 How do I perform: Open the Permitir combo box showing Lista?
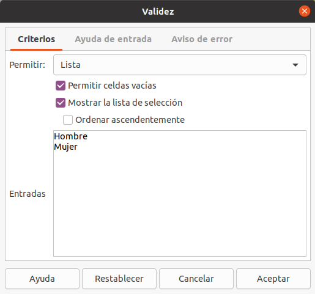point(180,65)
